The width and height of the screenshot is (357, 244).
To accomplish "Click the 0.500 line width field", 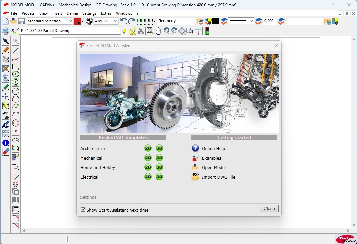I will [x=269, y=21].
